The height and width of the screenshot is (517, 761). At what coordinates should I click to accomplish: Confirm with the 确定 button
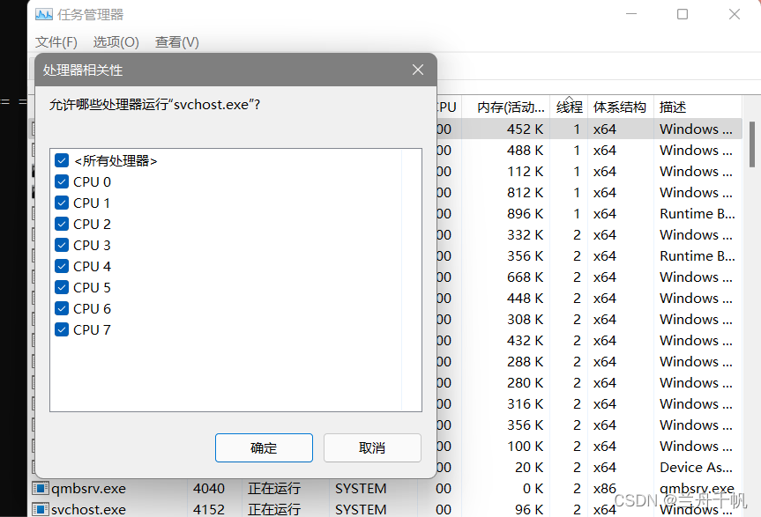[264, 447]
